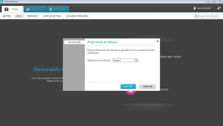
Task: Click Iniciar Sesión button
Action: tap(203, 8)
